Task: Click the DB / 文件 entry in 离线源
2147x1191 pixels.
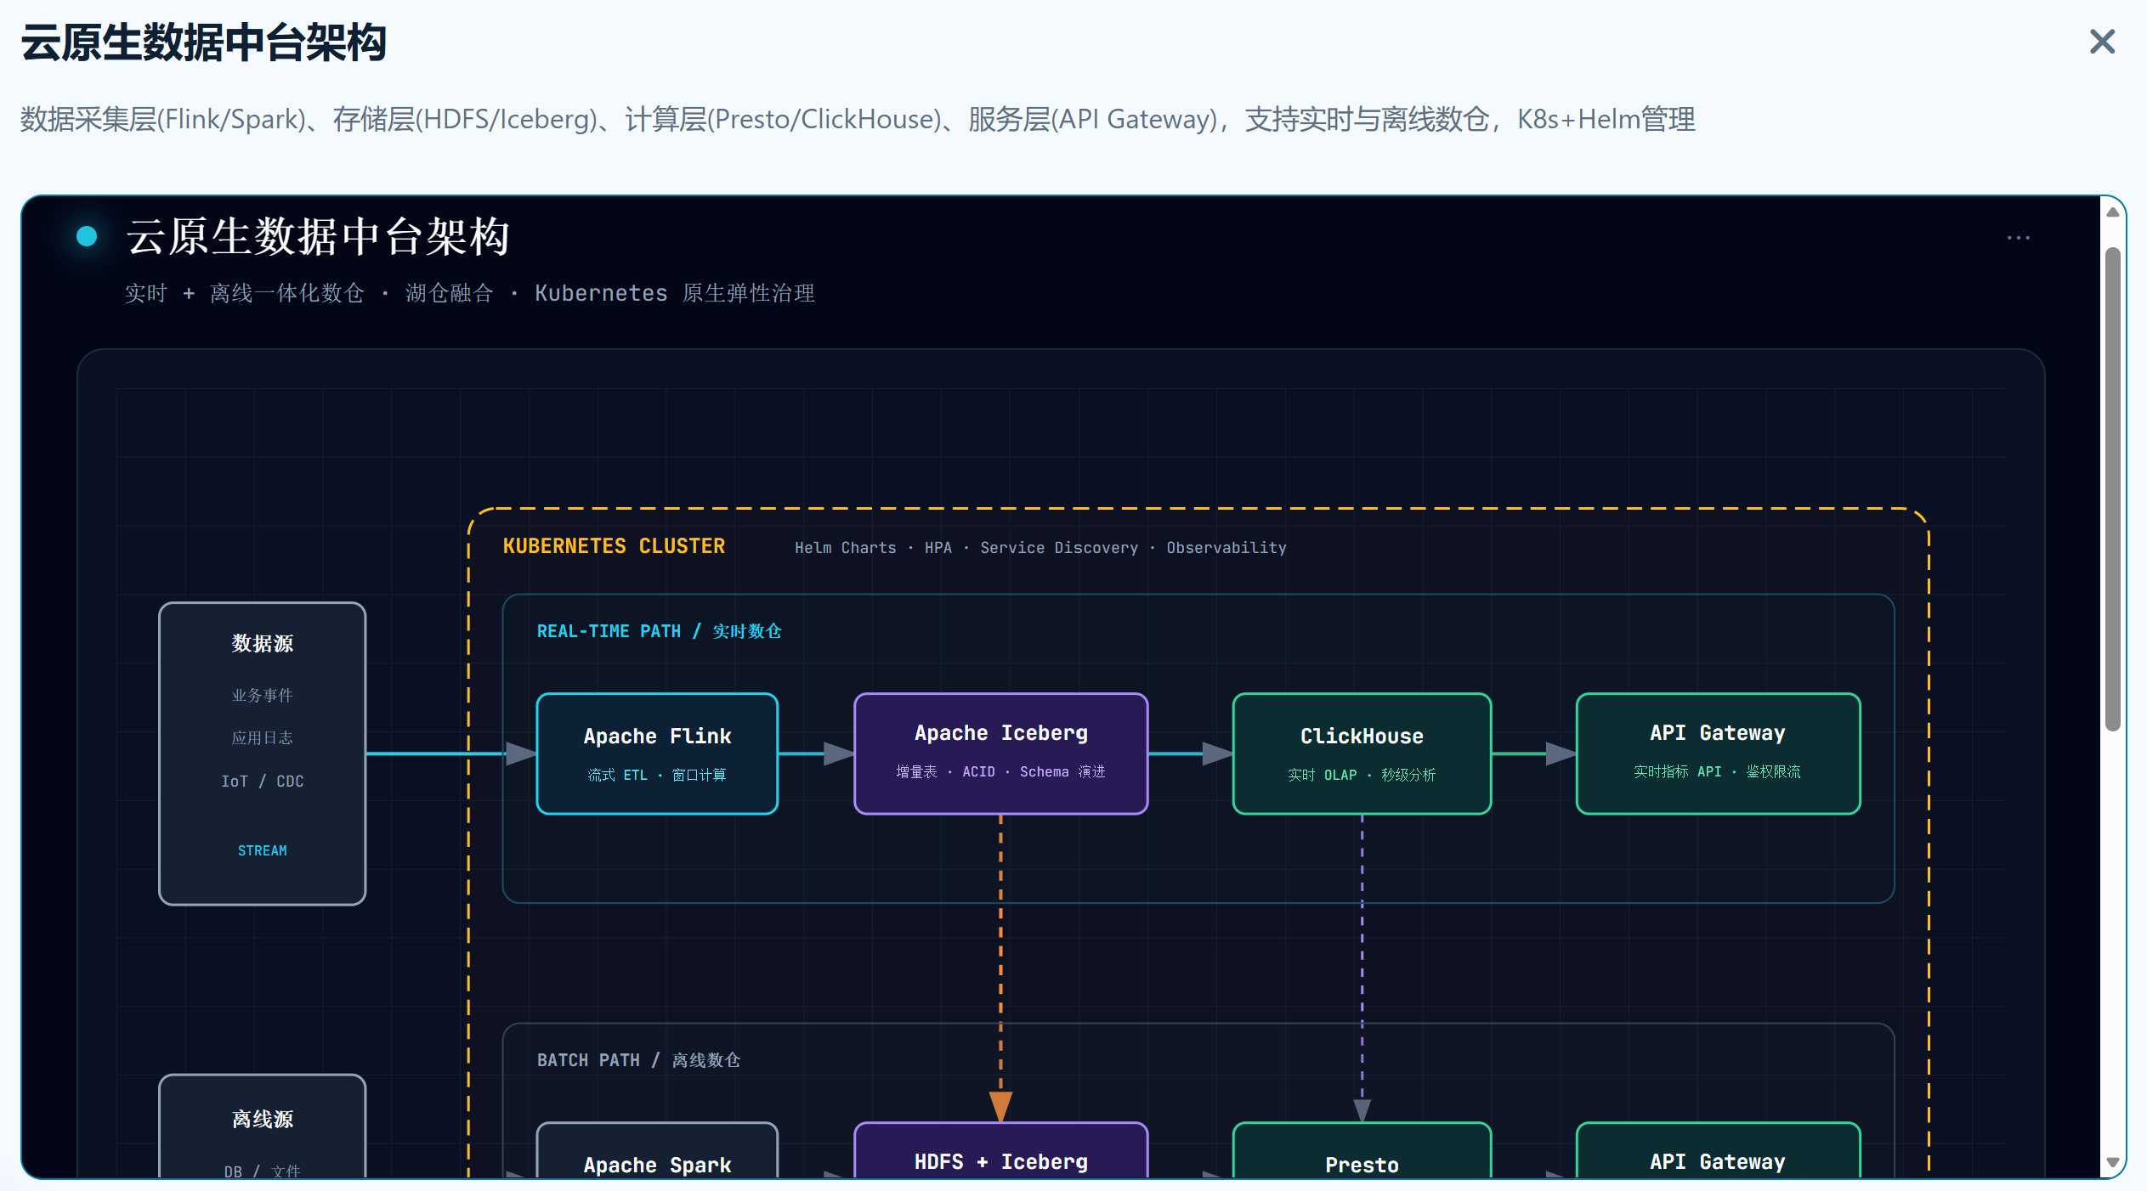Action: [x=263, y=1170]
